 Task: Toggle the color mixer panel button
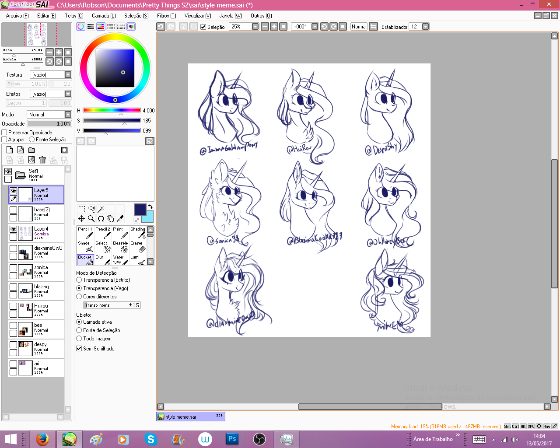coord(111,27)
